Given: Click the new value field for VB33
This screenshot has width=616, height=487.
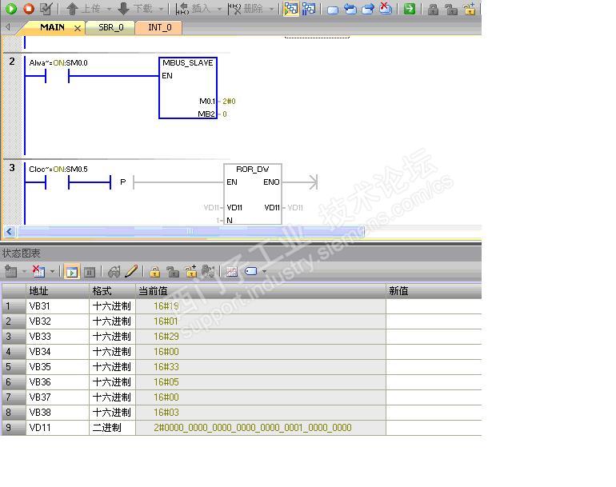Looking at the screenshot, I should click(x=434, y=337).
